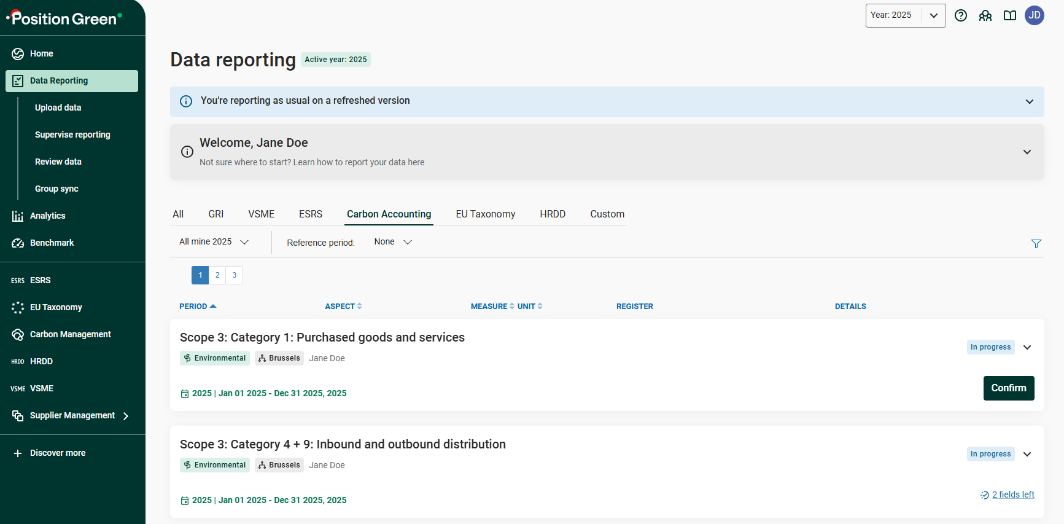Open the Reference period None dropdown
This screenshot has height=524, width=1064.
[393, 242]
